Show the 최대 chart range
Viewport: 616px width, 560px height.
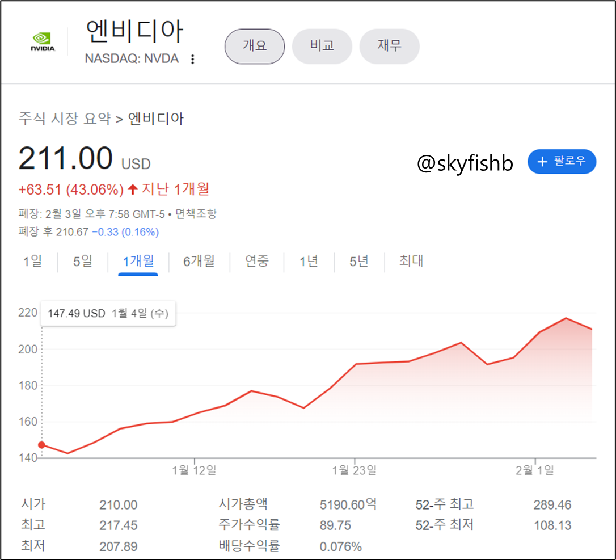point(411,262)
